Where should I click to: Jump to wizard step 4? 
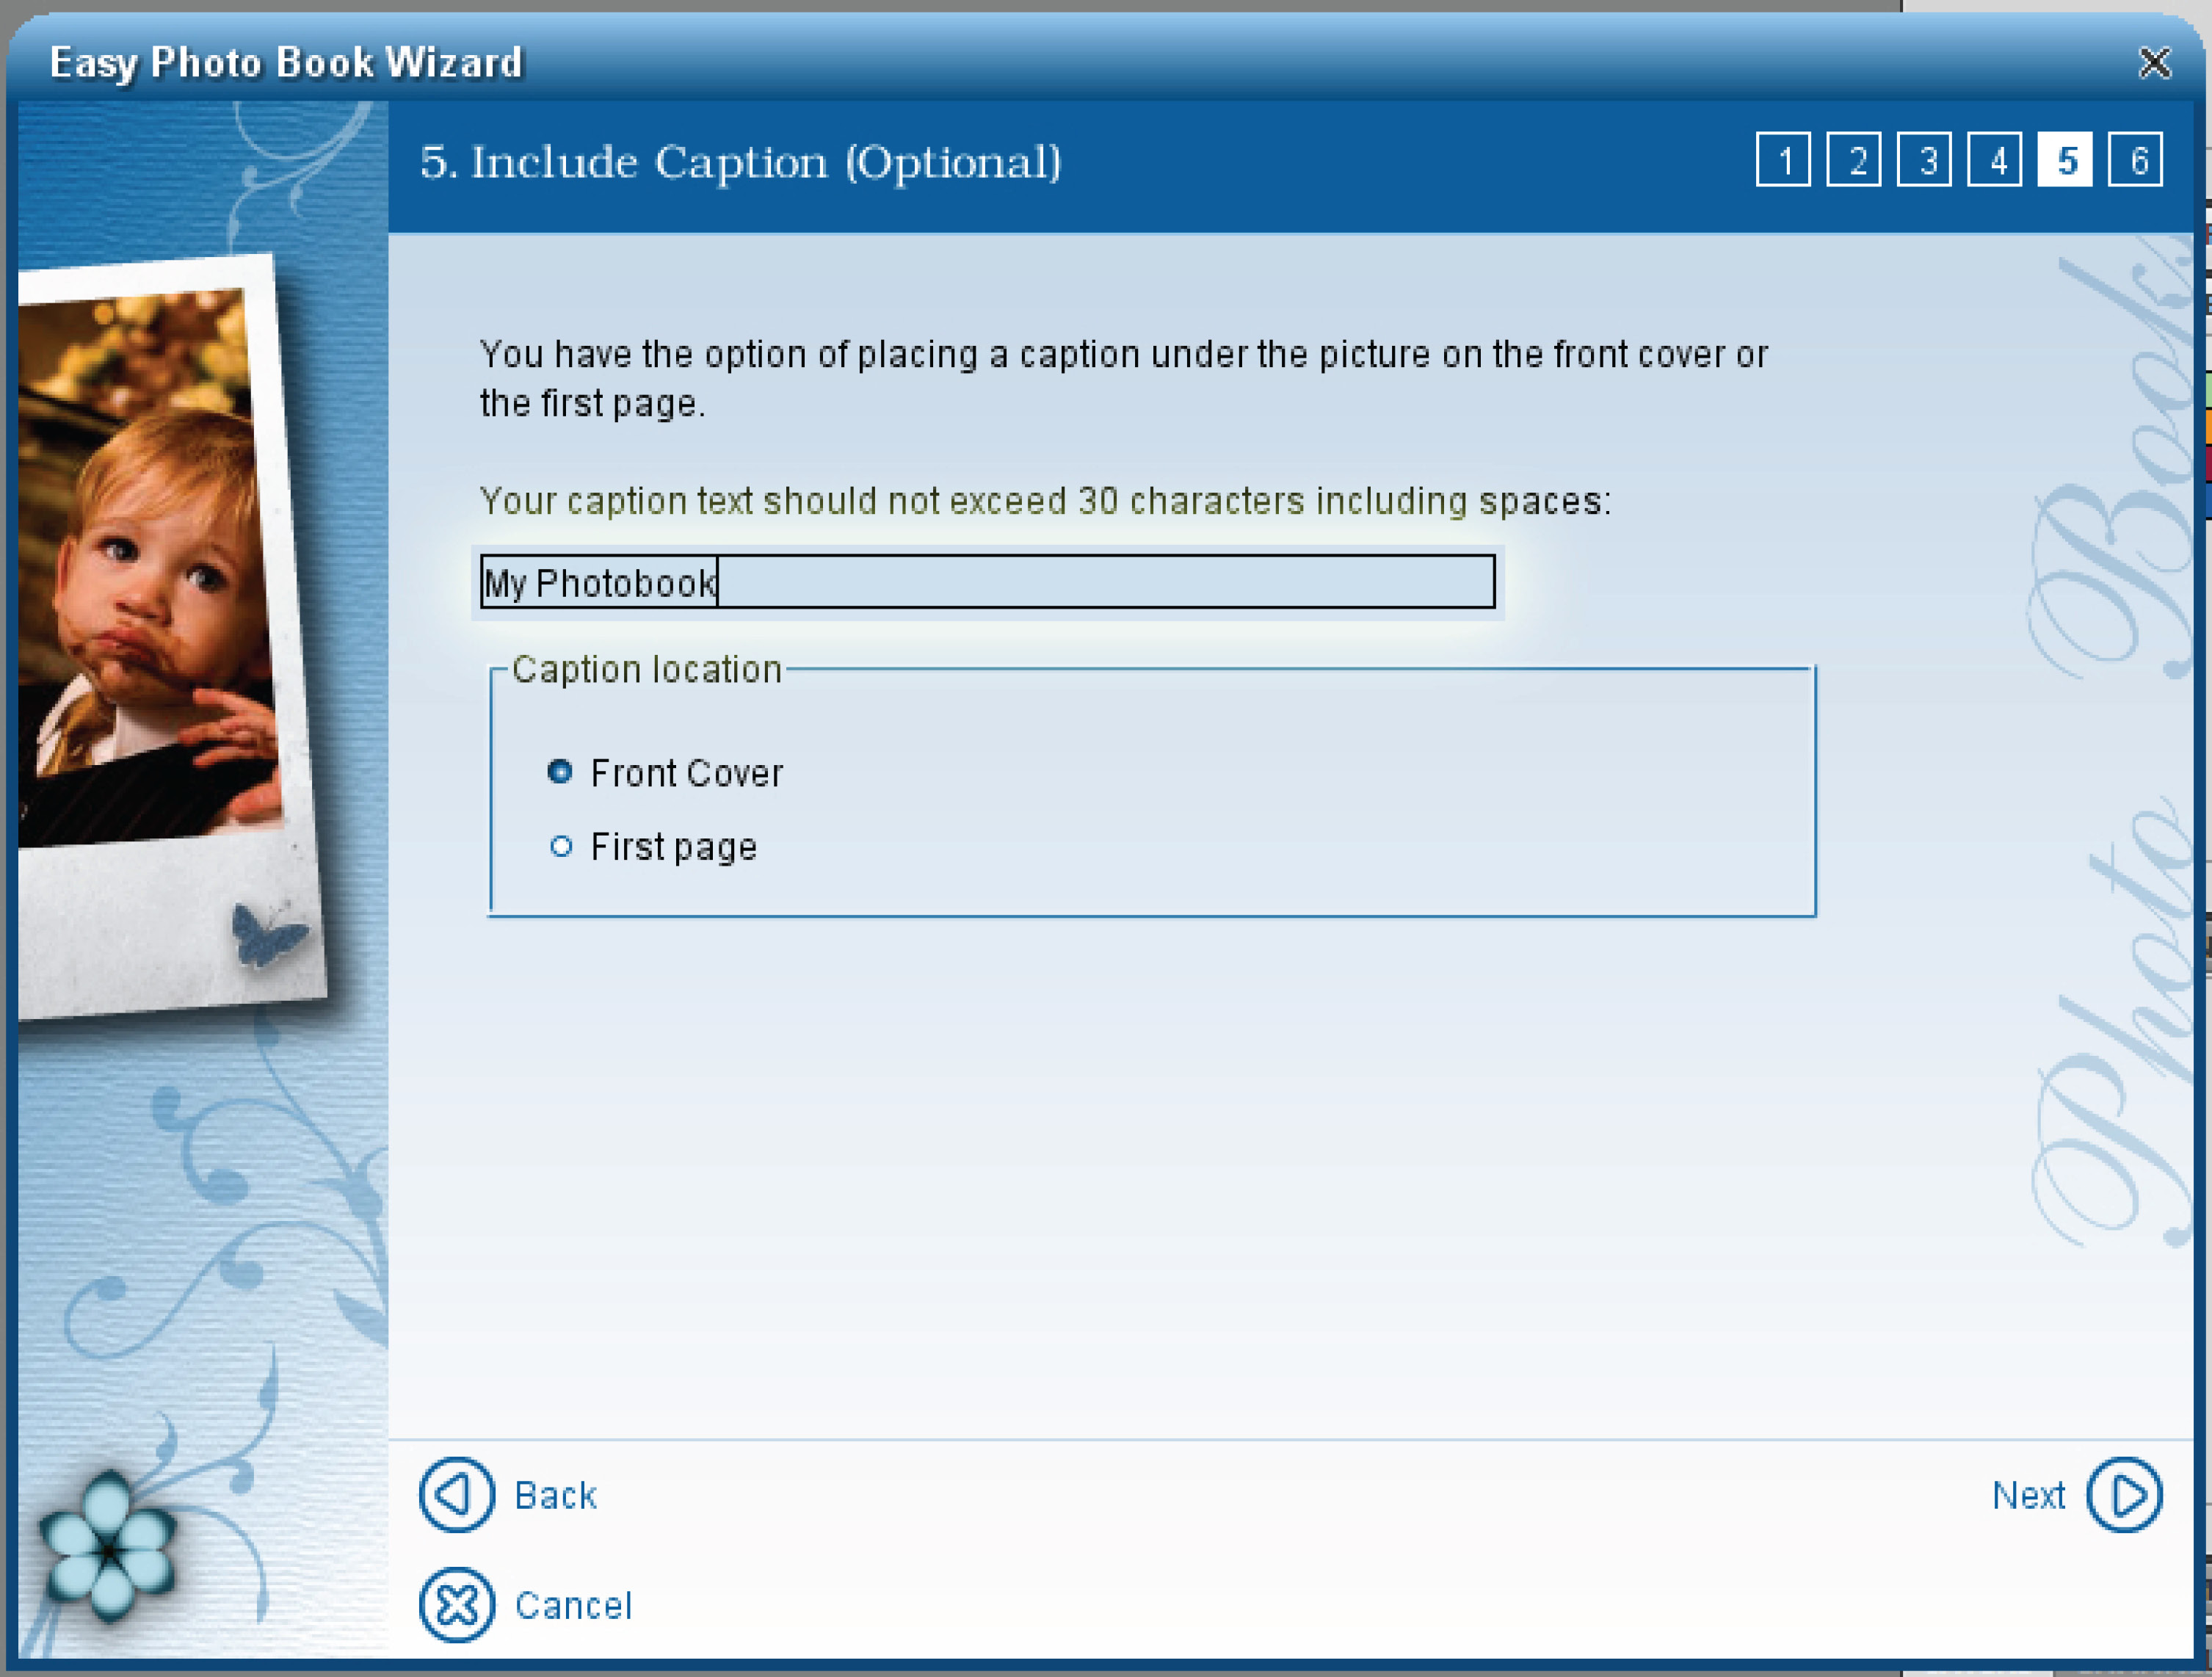[1995, 160]
